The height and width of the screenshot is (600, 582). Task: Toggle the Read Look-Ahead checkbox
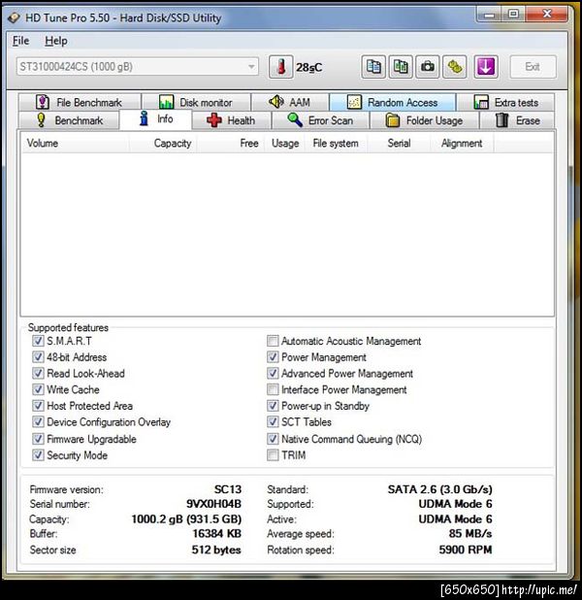(38, 373)
